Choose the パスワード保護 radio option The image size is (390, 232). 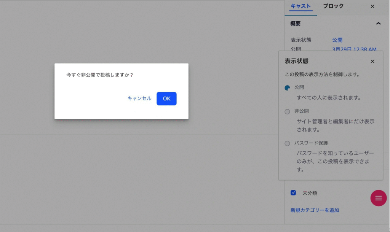(287, 143)
